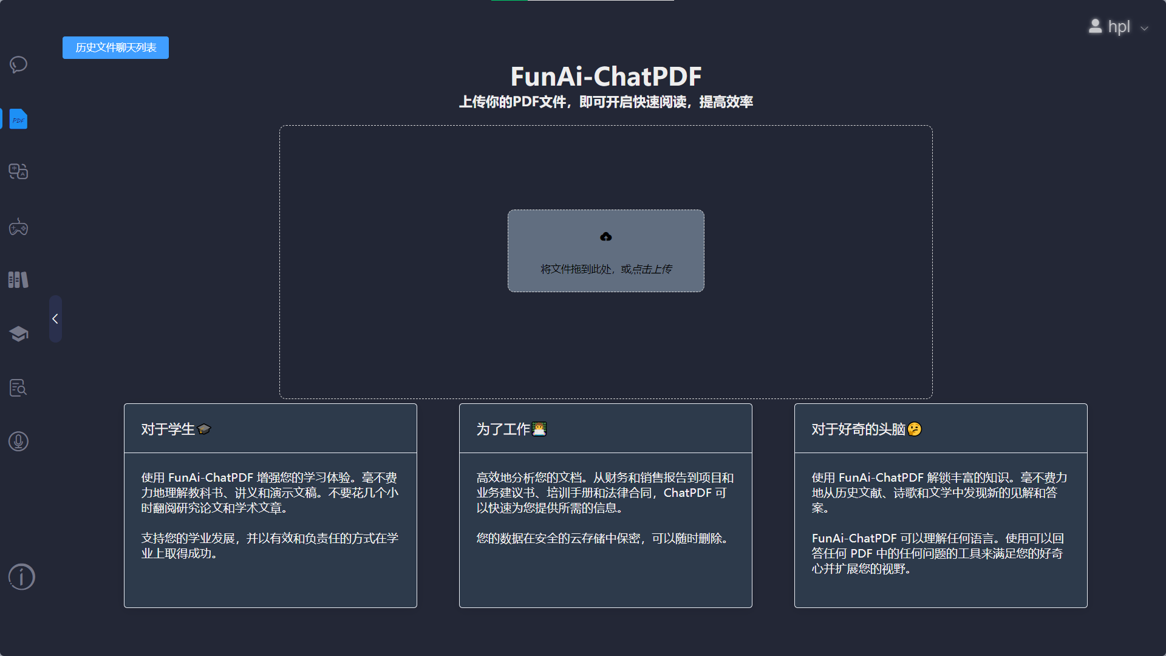Open the document search sidebar icon

(x=18, y=388)
